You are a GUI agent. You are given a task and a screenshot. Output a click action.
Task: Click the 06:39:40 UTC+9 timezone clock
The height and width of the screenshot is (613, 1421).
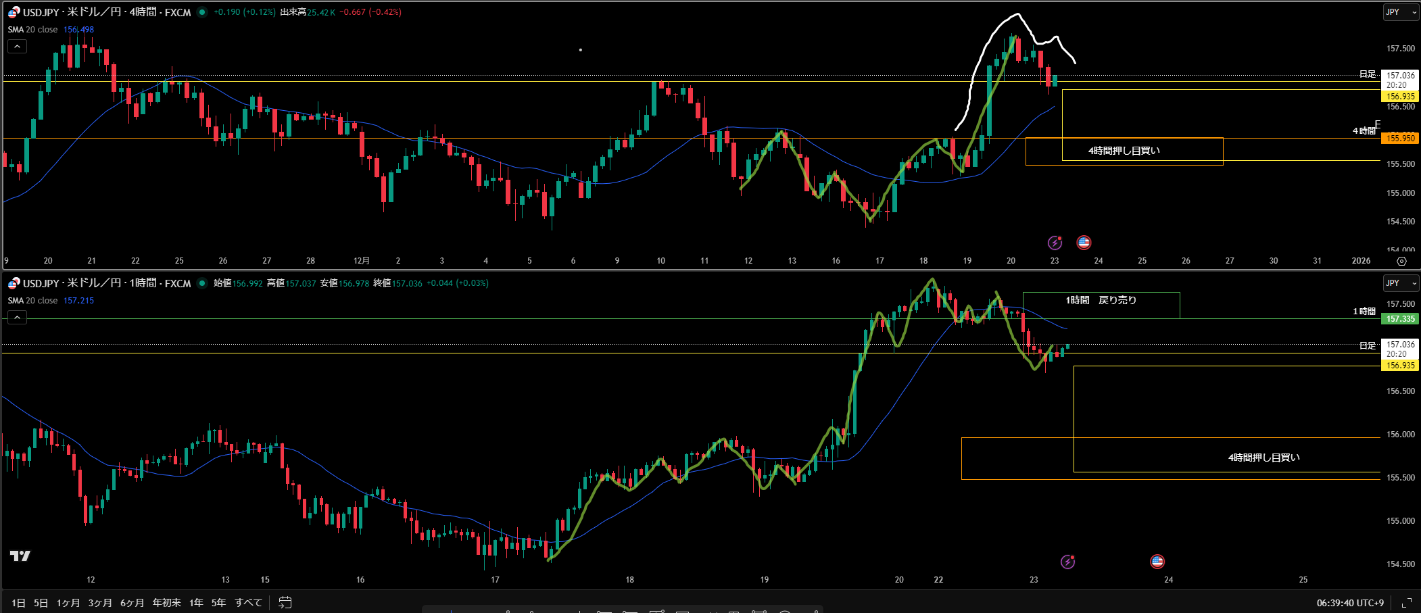[1349, 602]
